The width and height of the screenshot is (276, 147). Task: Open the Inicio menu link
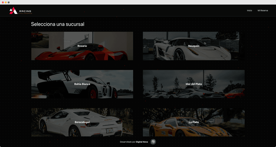[x=249, y=11]
